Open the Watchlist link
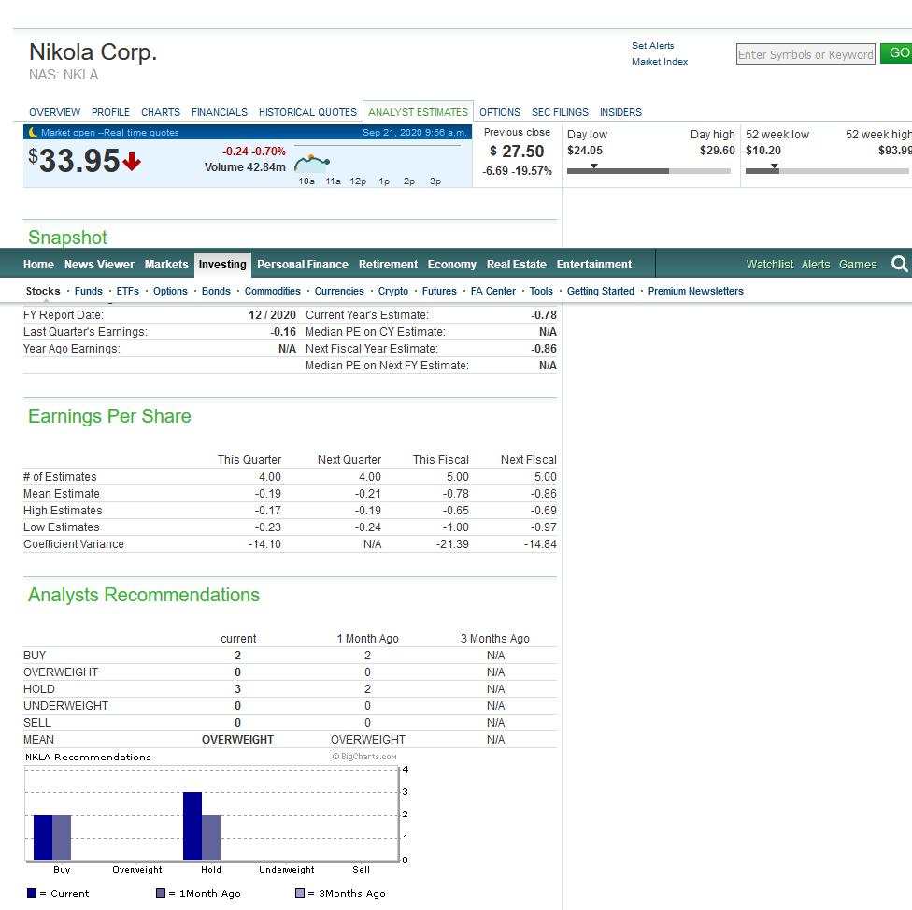Screen dimensions: 912x910 pos(770,265)
